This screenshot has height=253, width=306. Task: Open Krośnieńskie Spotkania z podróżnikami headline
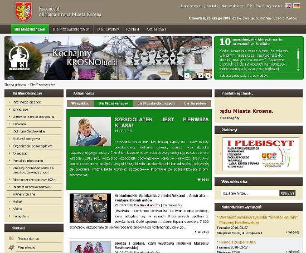pyautogui.click(x=162, y=198)
